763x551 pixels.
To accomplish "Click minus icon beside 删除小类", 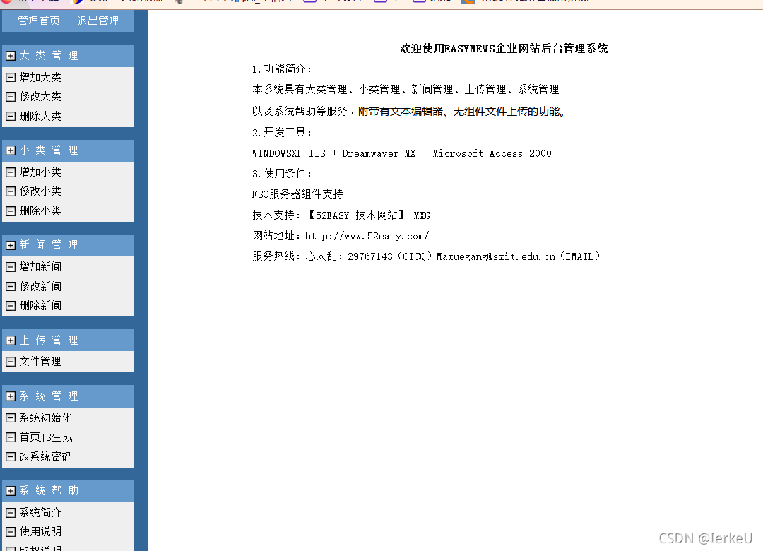I will point(10,211).
